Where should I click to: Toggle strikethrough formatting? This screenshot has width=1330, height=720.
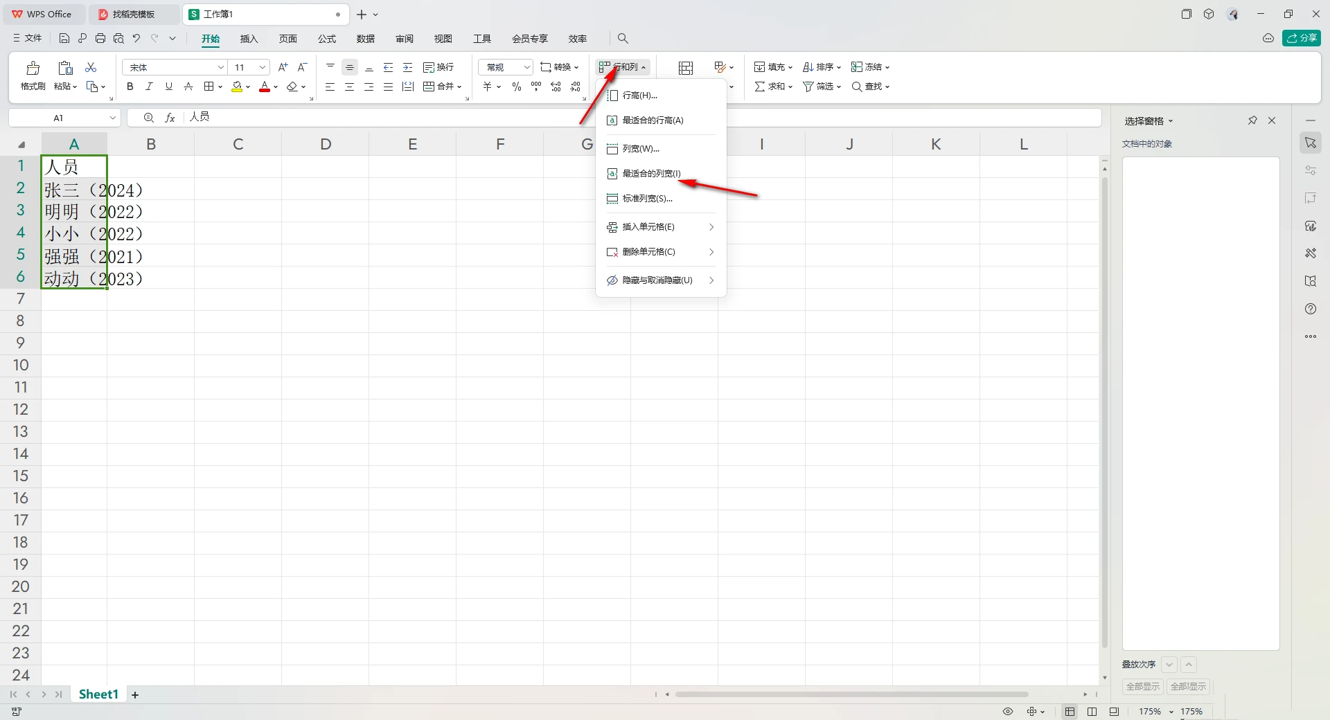[188, 87]
